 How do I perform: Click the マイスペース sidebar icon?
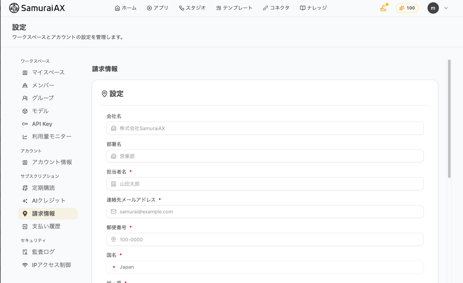(x=25, y=73)
